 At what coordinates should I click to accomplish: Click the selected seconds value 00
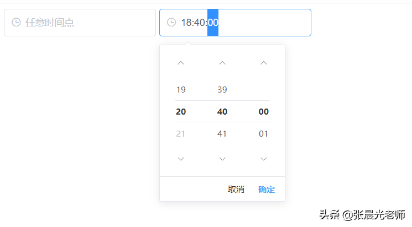264,112
